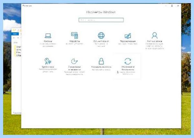Open the Устройства (Devices) settings icon
Image resolution: width=194 pixels, height=138 pixels.
(x=74, y=35)
